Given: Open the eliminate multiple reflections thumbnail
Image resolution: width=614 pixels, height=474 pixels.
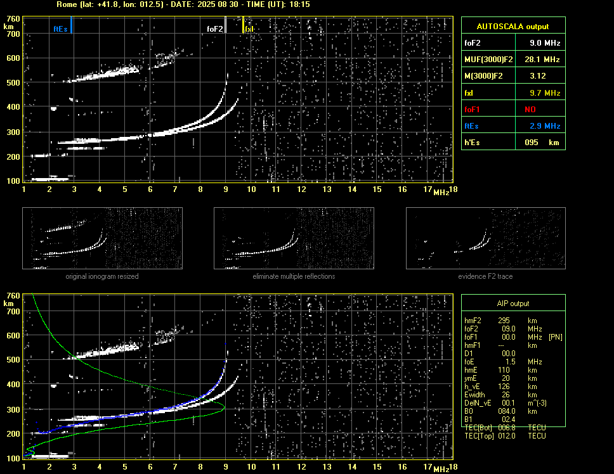Looking at the screenshot, I should tap(294, 238).
